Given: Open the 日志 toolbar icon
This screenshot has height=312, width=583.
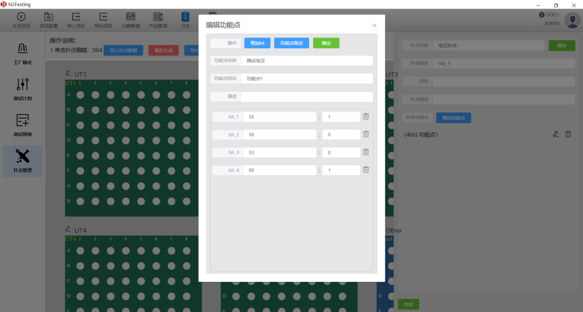Looking at the screenshot, I should click(x=185, y=20).
